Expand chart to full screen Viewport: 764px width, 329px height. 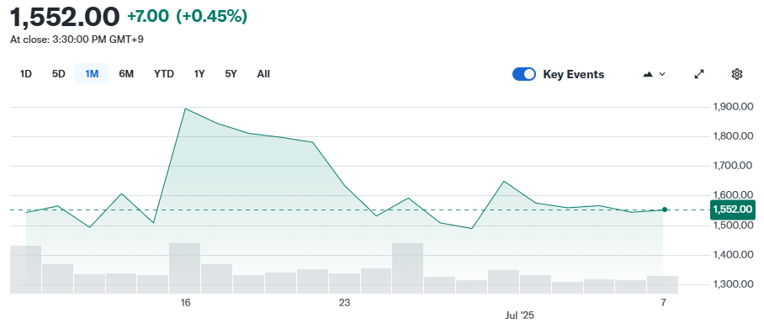pyautogui.click(x=699, y=74)
